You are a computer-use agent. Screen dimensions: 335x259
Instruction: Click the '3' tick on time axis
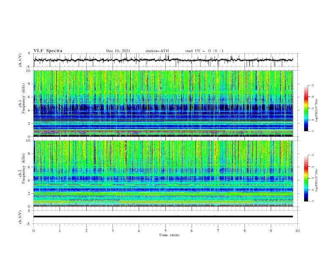113,231
